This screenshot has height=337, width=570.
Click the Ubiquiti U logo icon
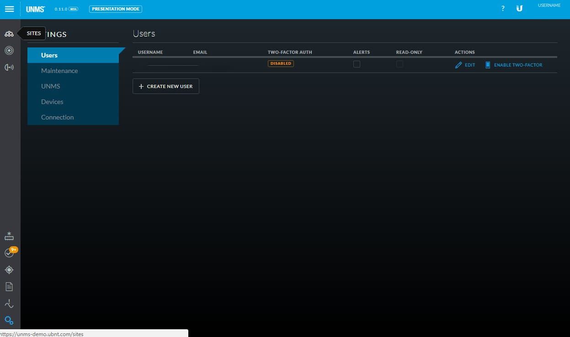tap(519, 9)
